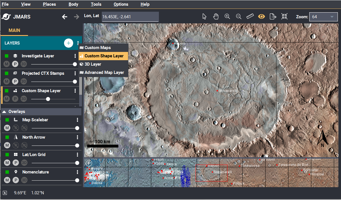Add a new layer with plus button
The height and width of the screenshot is (200, 341).
point(69,43)
